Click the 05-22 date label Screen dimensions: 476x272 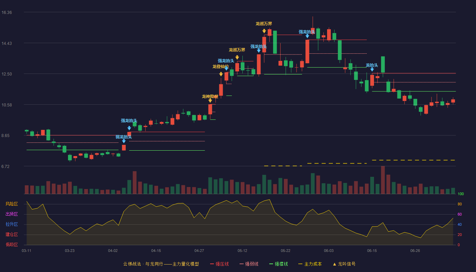coord(286,251)
